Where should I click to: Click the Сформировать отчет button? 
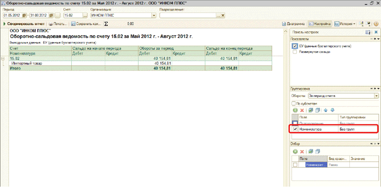[24, 24]
